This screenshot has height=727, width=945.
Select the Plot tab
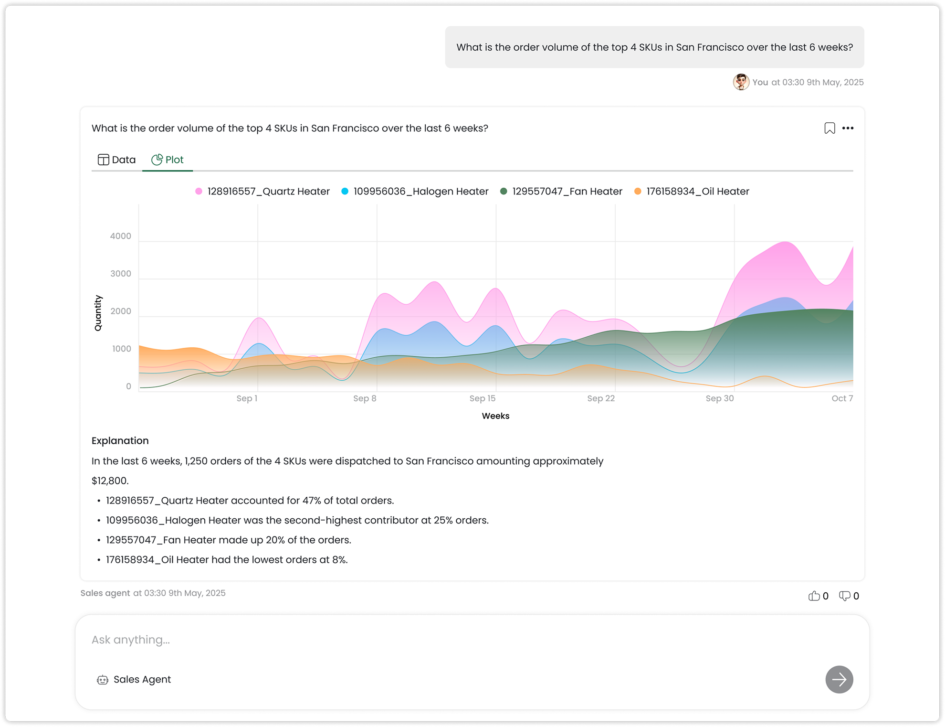point(168,160)
